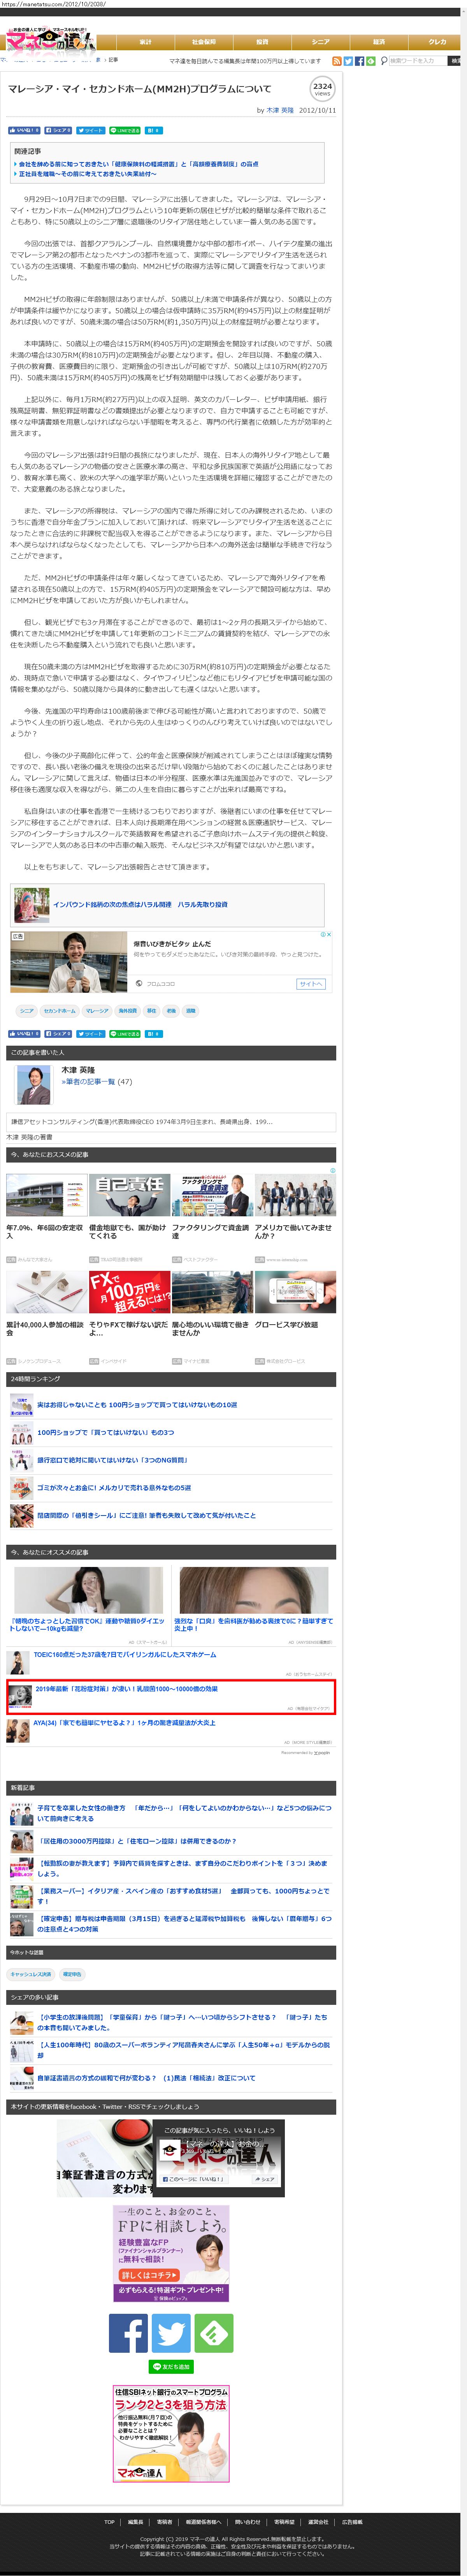Open the FPに相談しよう banner ad
The height and width of the screenshot is (2576, 467).
coord(170,2254)
